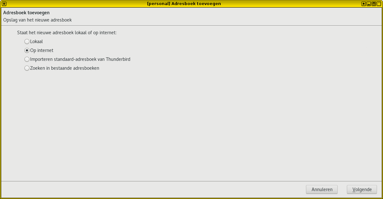Screen dimensions: 383x199
Task: Click the "[personal] Adresboek toevoegen" title bar text
Action: (x=184, y=4)
